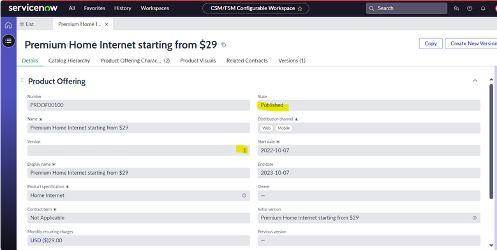Click the Product specification Home Internet field
This screenshot has width=497, height=250.
click(x=138, y=196)
